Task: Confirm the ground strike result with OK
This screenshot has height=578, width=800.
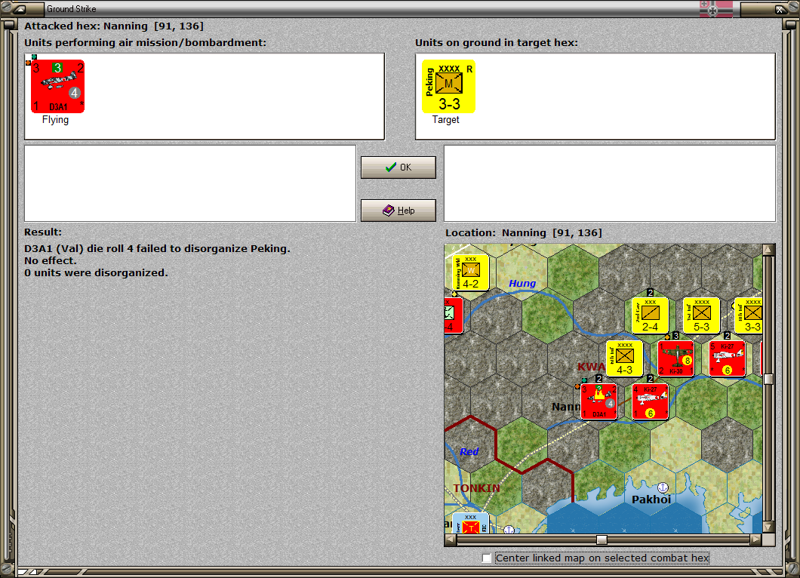Action: (x=398, y=168)
